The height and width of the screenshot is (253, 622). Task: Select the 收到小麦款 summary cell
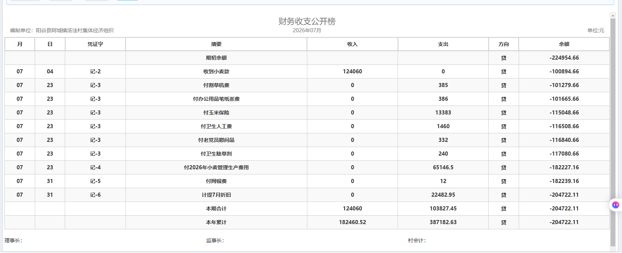216,71
